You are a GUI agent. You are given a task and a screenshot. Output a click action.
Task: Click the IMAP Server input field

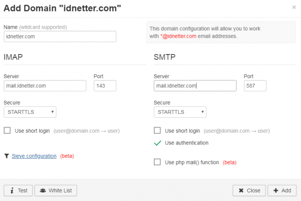click(x=45, y=86)
